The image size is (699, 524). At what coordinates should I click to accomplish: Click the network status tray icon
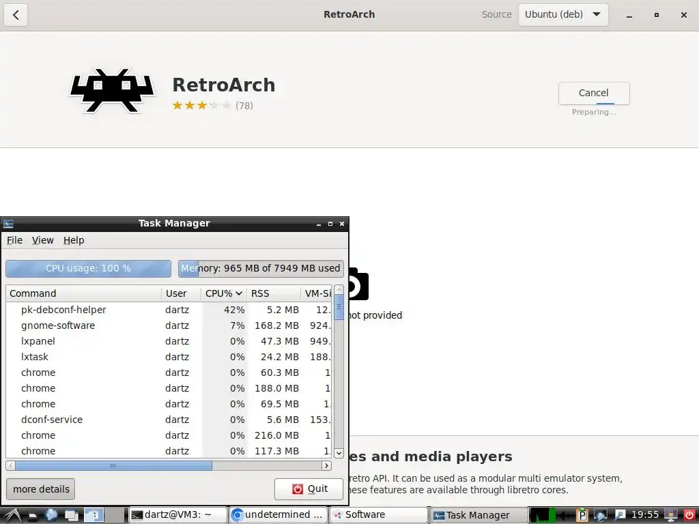(601, 515)
